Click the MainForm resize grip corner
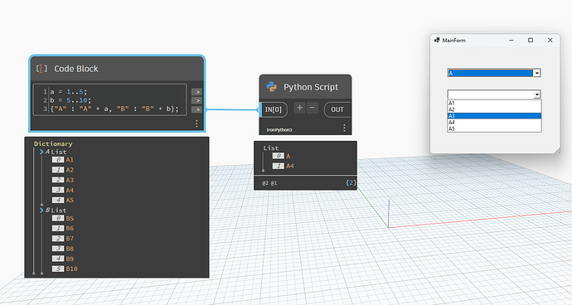This screenshot has height=305, width=572. coord(557,151)
